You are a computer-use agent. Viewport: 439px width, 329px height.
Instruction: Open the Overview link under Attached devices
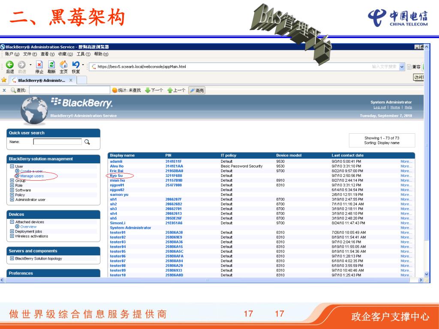28,227
